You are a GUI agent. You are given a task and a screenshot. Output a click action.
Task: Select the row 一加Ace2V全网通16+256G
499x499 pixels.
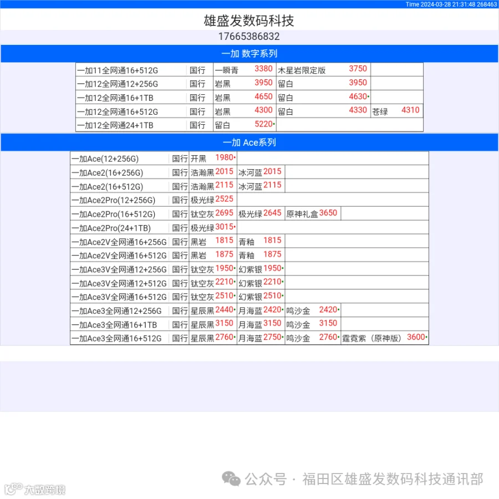249,241
